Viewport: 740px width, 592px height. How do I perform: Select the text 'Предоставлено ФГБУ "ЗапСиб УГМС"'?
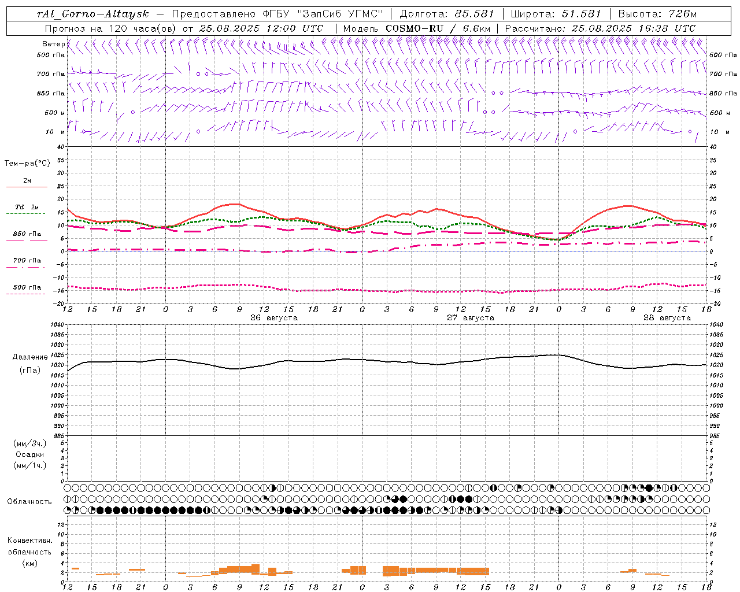pyautogui.click(x=278, y=14)
